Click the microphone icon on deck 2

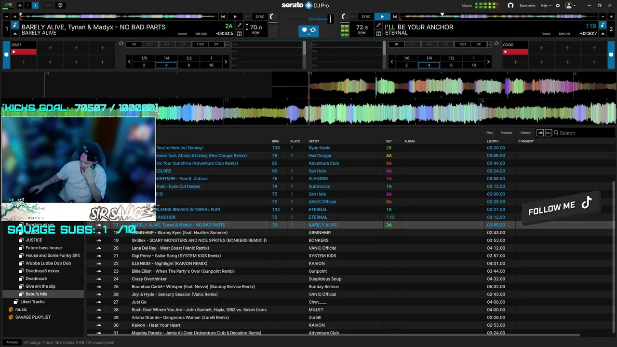(x=379, y=26)
